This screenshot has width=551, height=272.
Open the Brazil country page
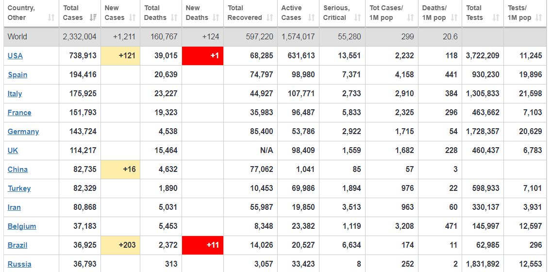pos(17,245)
